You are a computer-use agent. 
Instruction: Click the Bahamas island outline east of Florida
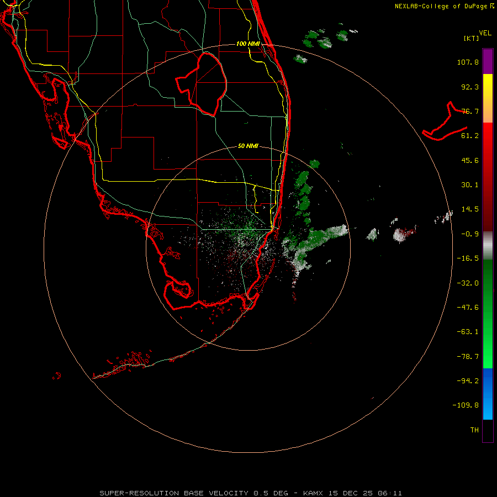[445, 121]
